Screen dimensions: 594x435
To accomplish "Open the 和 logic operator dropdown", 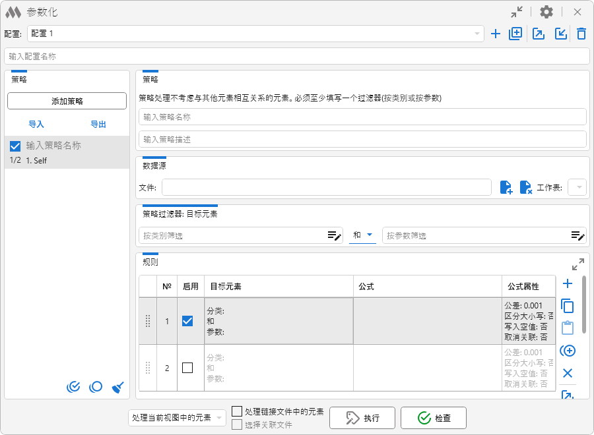I will [x=362, y=235].
